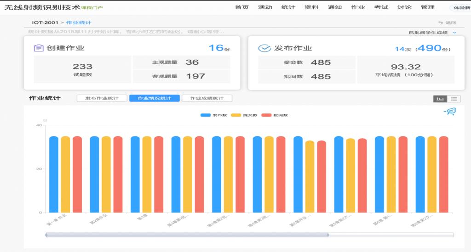Open the 管理 navigation item
471x252 pixels.
point(427,7)
